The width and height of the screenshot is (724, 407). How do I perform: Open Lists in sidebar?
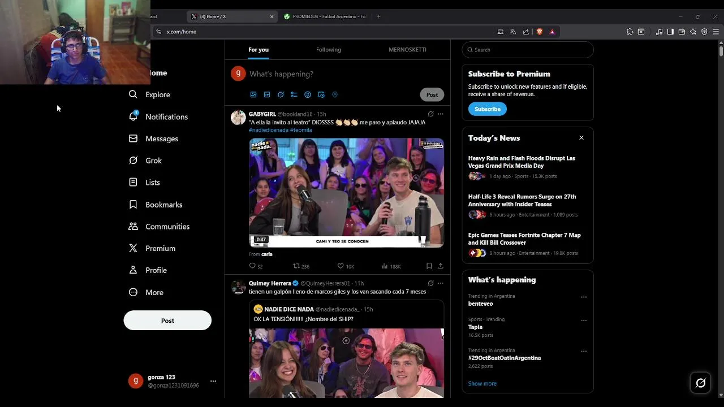[x=144, y=183]
